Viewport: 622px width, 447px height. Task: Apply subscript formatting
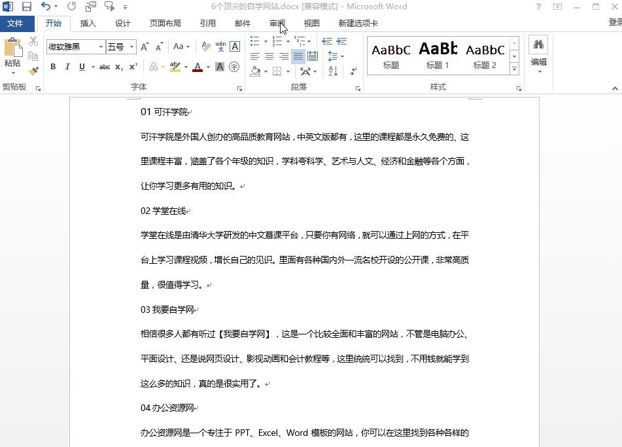click(x=119, y=67)
